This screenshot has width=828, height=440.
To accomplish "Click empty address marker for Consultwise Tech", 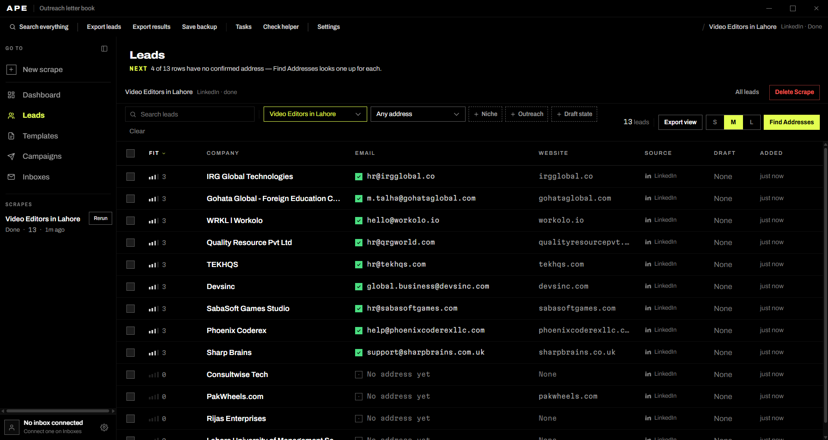I will (x=359, y=374).
